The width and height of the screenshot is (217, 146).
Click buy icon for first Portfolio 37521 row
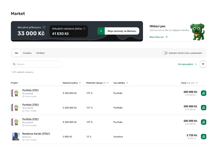tap(203, 93)
